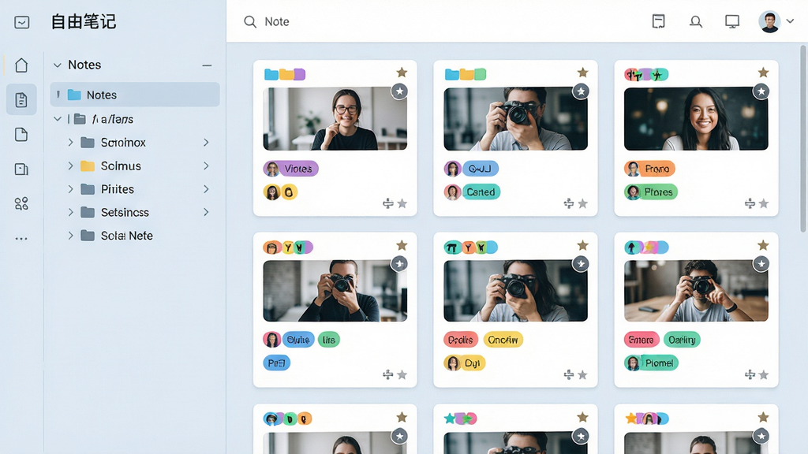The width and height of the screenshot is (808, 454).
Task: Select the yellow Onorfw tag
Action: pyautogui.click(x=503, y=340)
